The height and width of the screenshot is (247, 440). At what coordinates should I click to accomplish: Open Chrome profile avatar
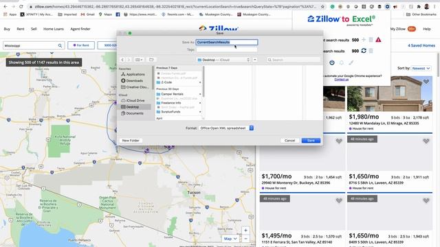tap(426, 6)
